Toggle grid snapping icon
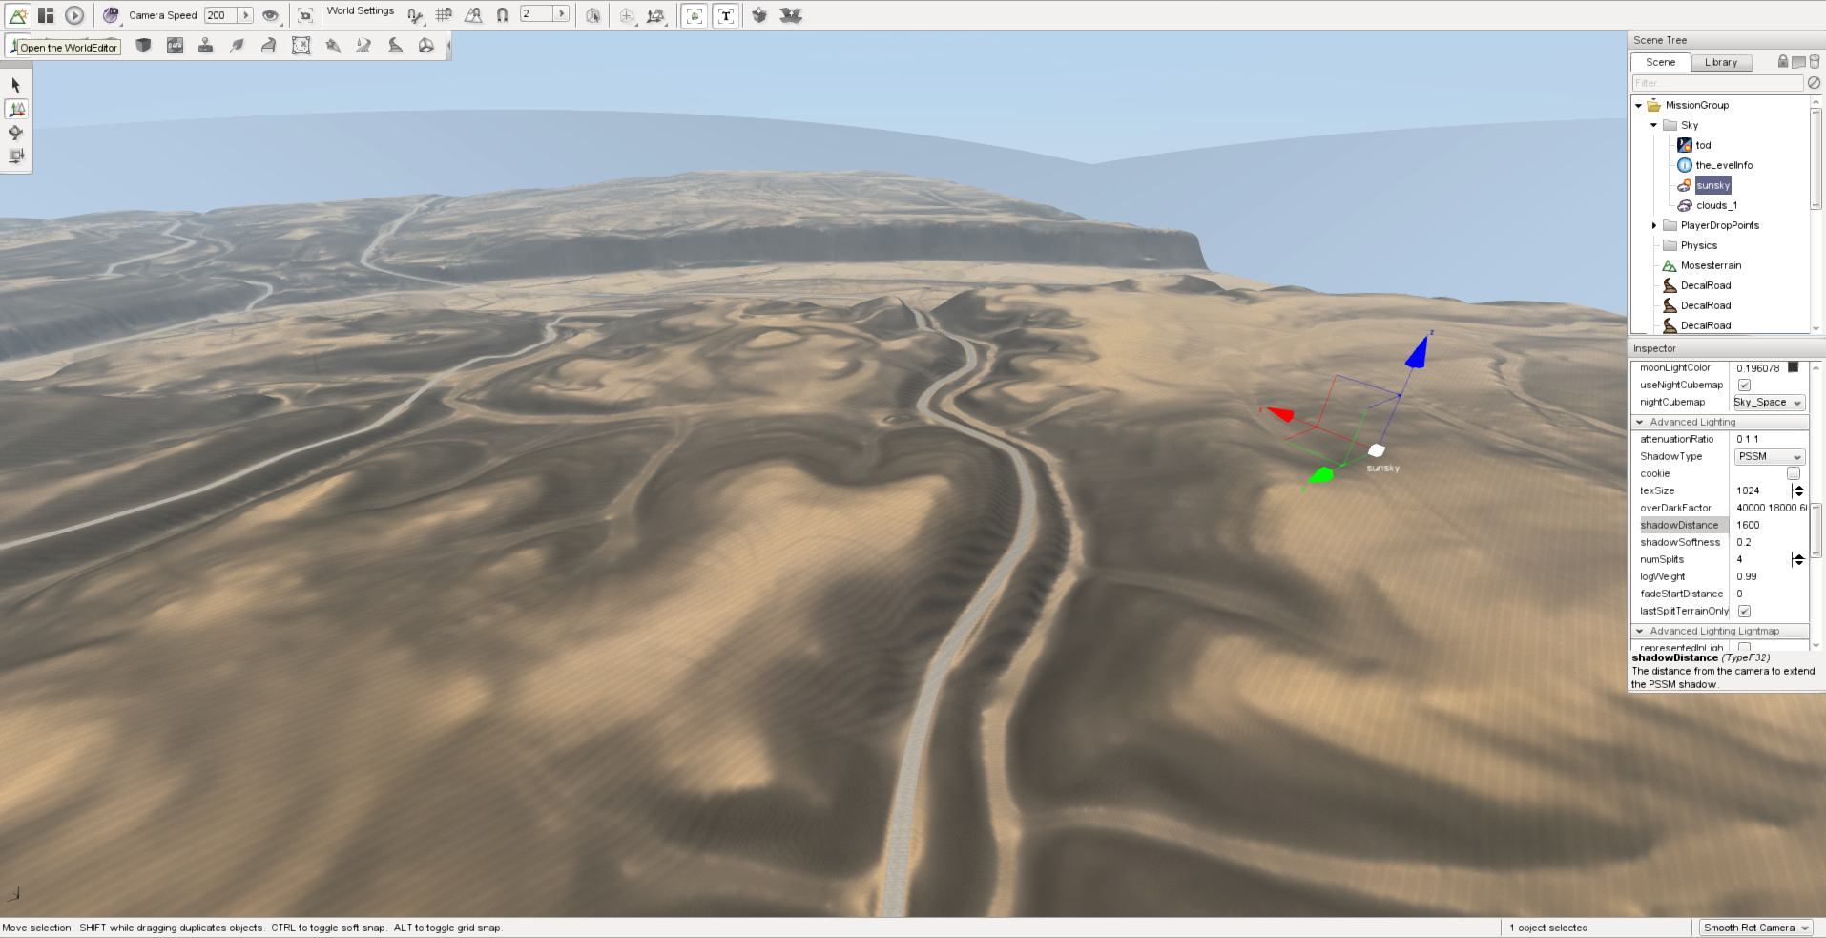 [x=444, y=15]
